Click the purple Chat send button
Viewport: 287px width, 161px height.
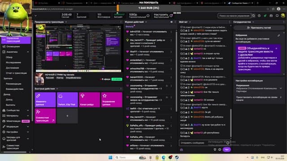point(227,150)
